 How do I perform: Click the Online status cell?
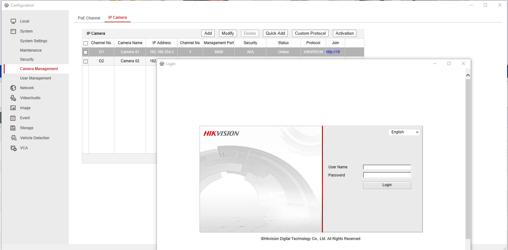point(283,52)
